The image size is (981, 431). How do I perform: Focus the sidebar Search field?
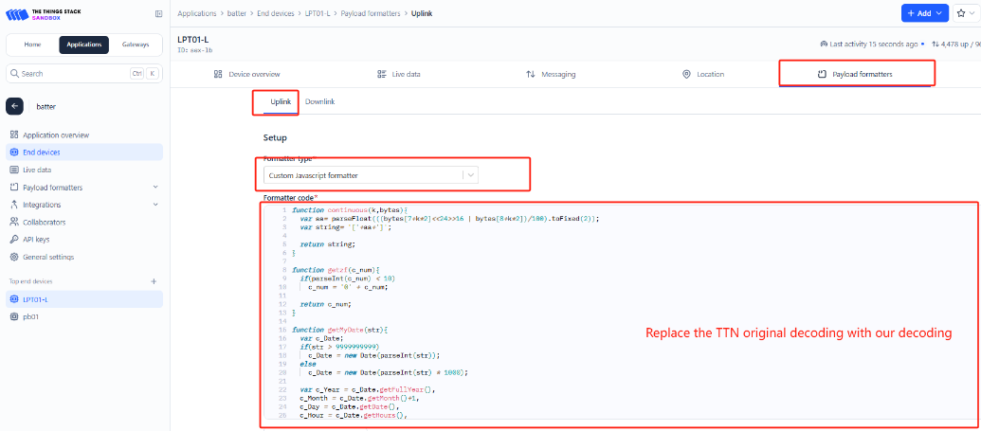tap(84, 73)
